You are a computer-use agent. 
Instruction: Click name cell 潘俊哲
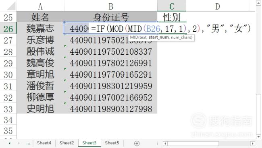pyautogui.click(x=40, y=86)
